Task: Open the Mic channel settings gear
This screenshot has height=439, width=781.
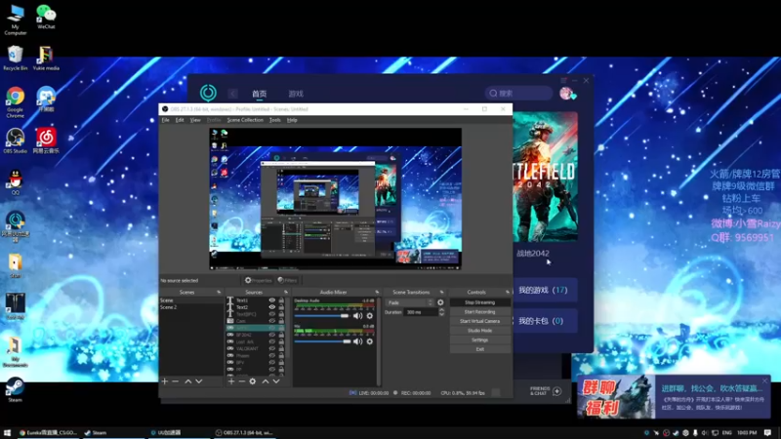Action: click(370, 341)
